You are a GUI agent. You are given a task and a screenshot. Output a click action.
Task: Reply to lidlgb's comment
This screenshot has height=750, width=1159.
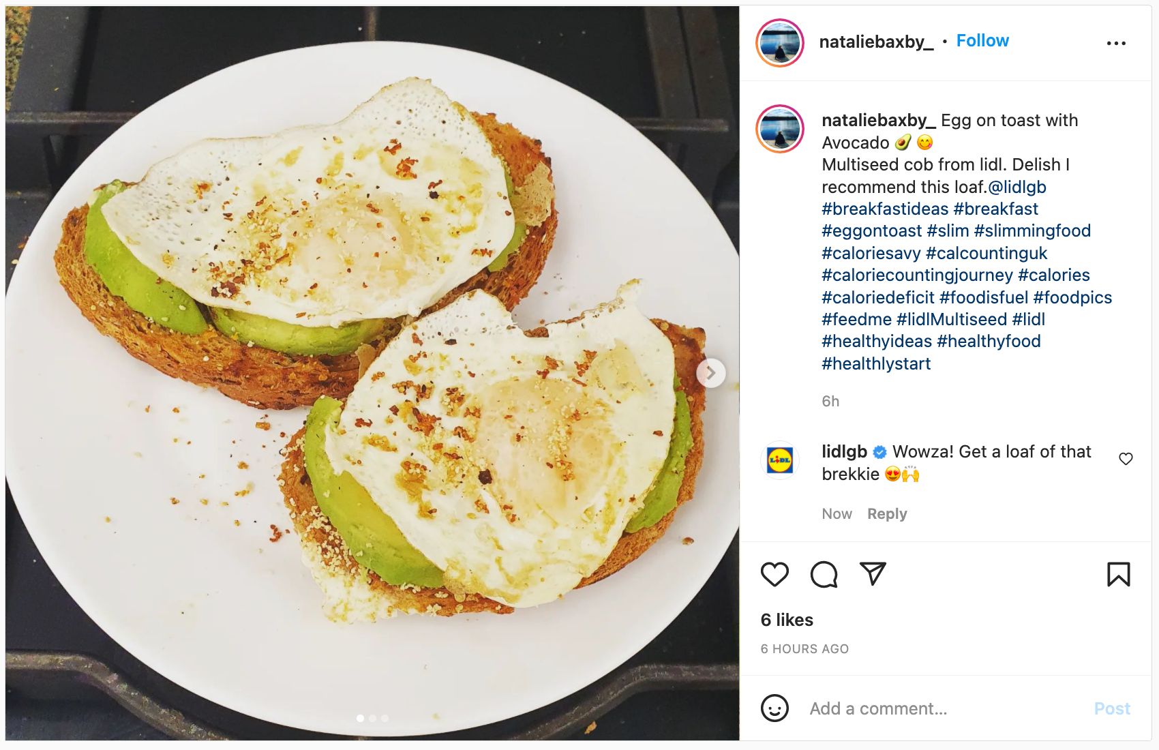tap(887, 514)
